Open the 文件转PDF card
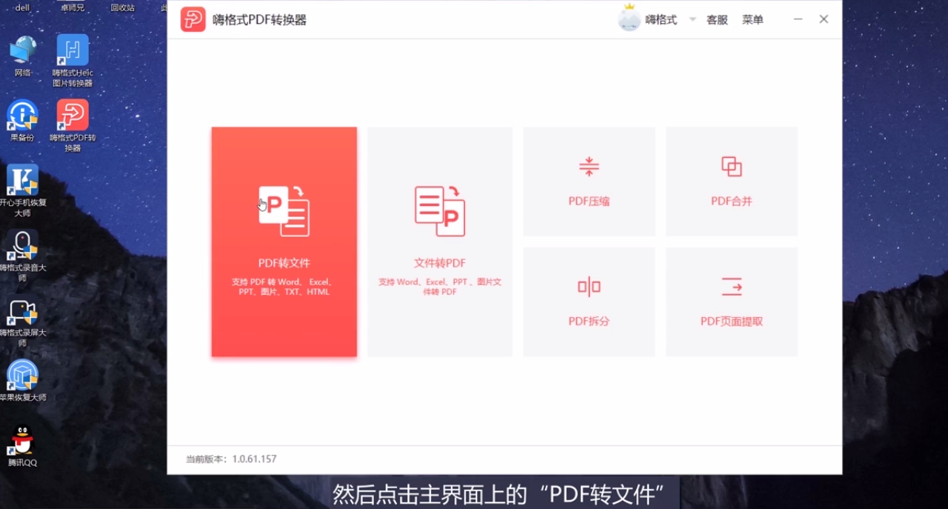The height and width of the screenshot is (509, 948). 440,242
